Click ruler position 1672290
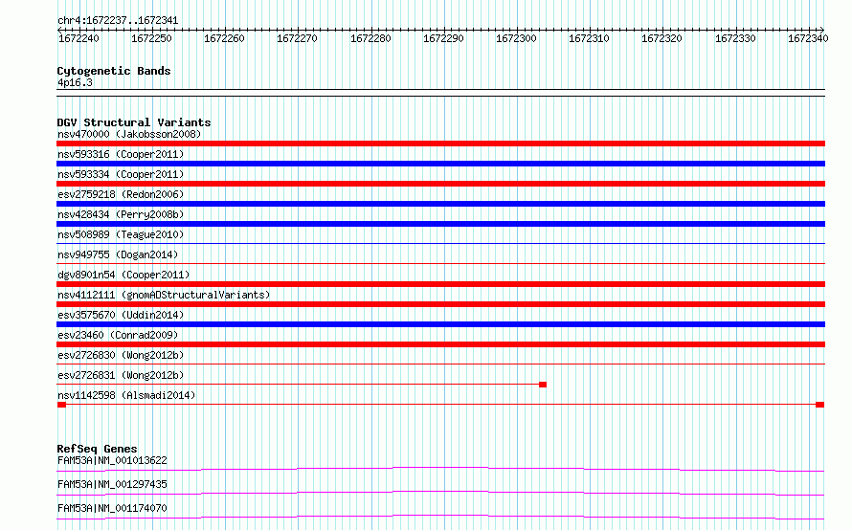Viewport: 852px width, 530px height. click(443, 38)
